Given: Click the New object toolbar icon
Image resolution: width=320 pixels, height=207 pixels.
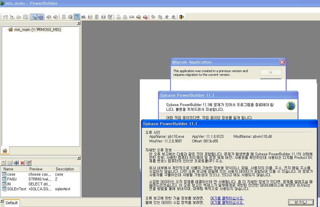Looking at the screenshot, I should (6, 17).
